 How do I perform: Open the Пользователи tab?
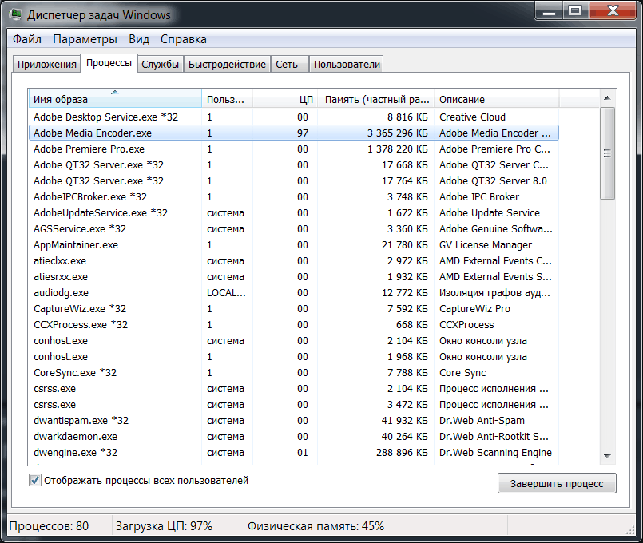tap(347, 65)
